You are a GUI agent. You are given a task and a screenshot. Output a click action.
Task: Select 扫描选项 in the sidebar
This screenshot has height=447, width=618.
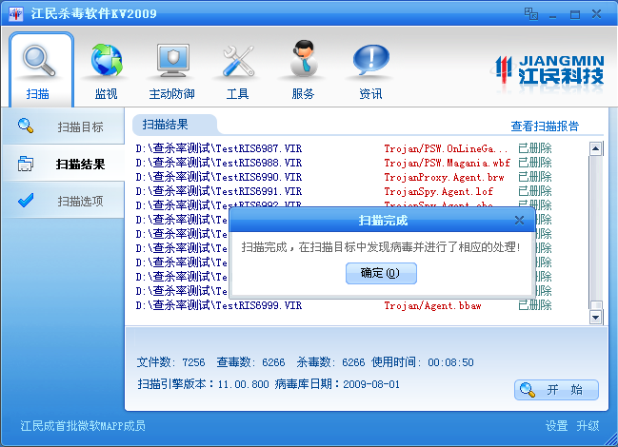[63, 201]
